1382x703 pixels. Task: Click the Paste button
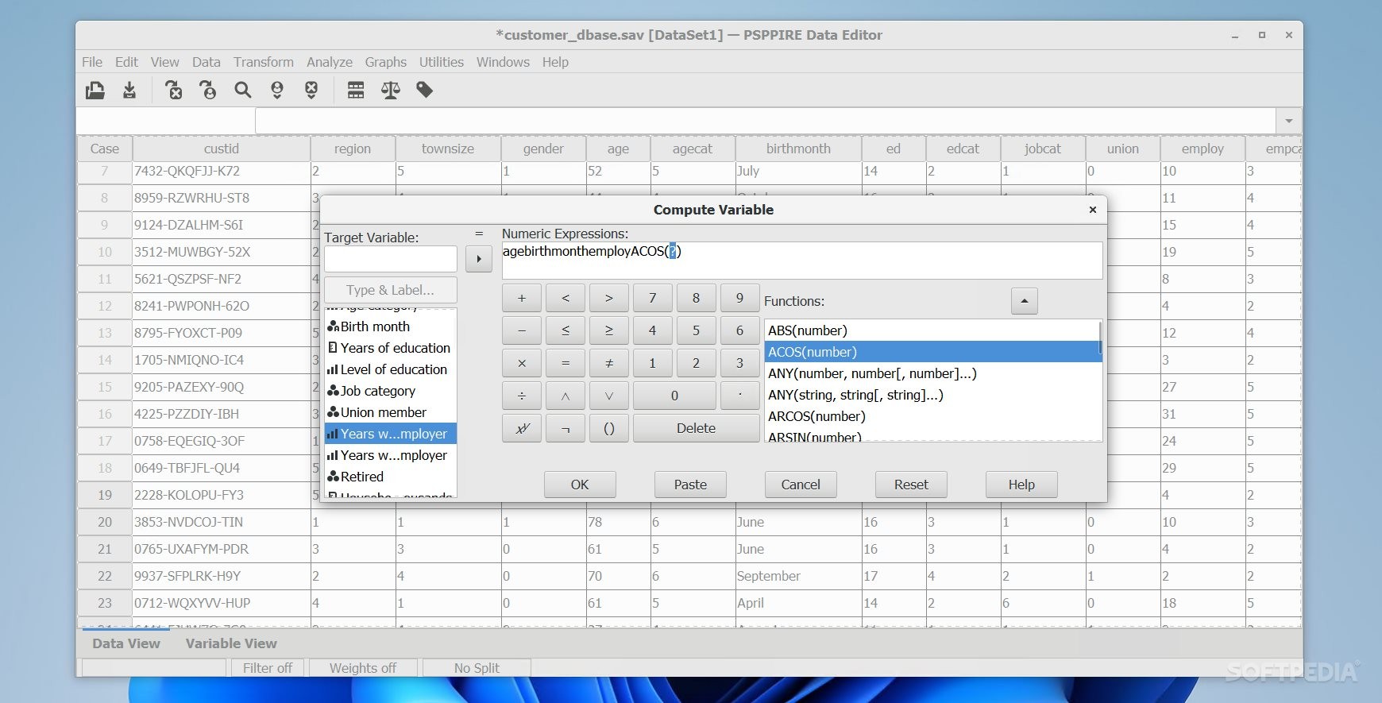[x=690, y=485]
